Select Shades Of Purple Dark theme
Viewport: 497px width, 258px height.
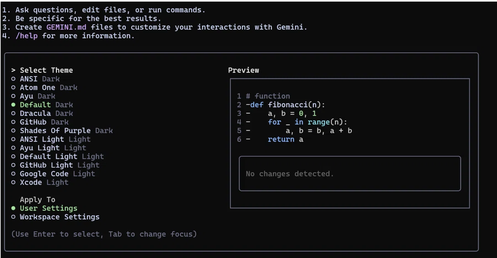pos(62,130)
